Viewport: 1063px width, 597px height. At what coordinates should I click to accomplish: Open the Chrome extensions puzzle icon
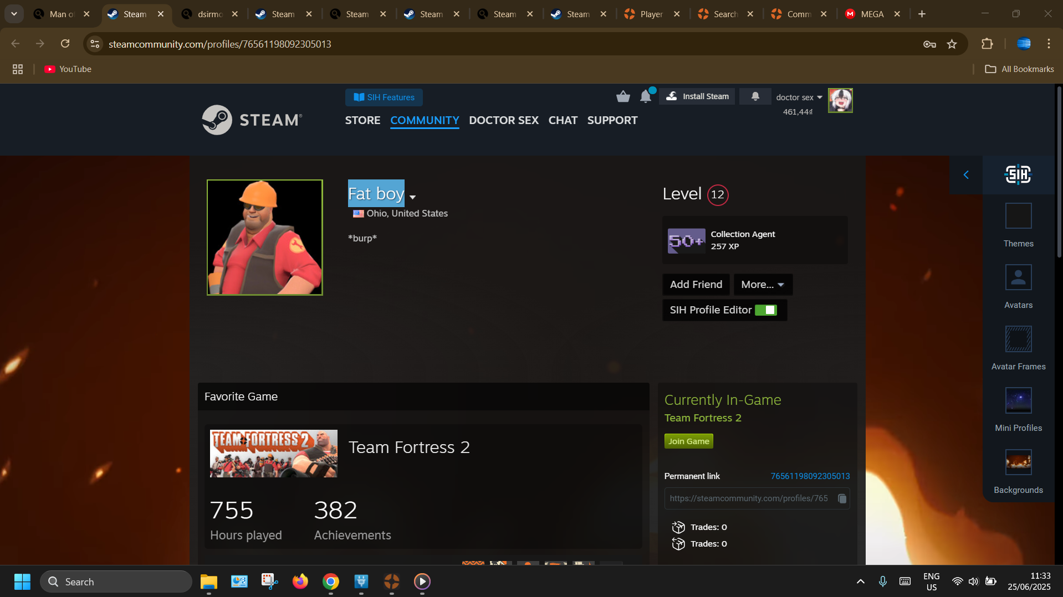[x=987, y=44]
